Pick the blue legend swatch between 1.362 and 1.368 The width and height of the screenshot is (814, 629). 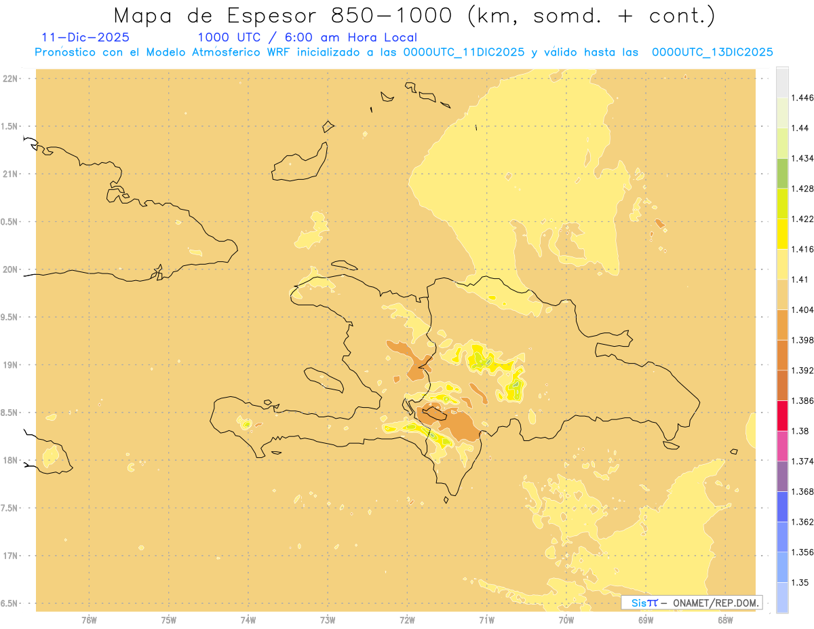coord(782,506)
